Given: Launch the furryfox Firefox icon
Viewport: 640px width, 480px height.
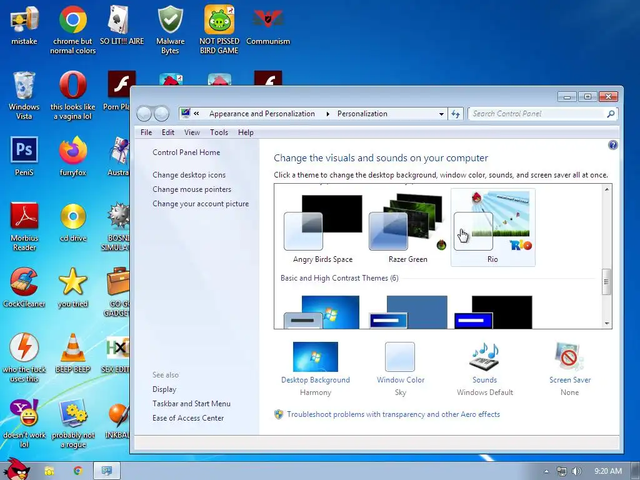Looking at the screenshot, I should point(72,156).
